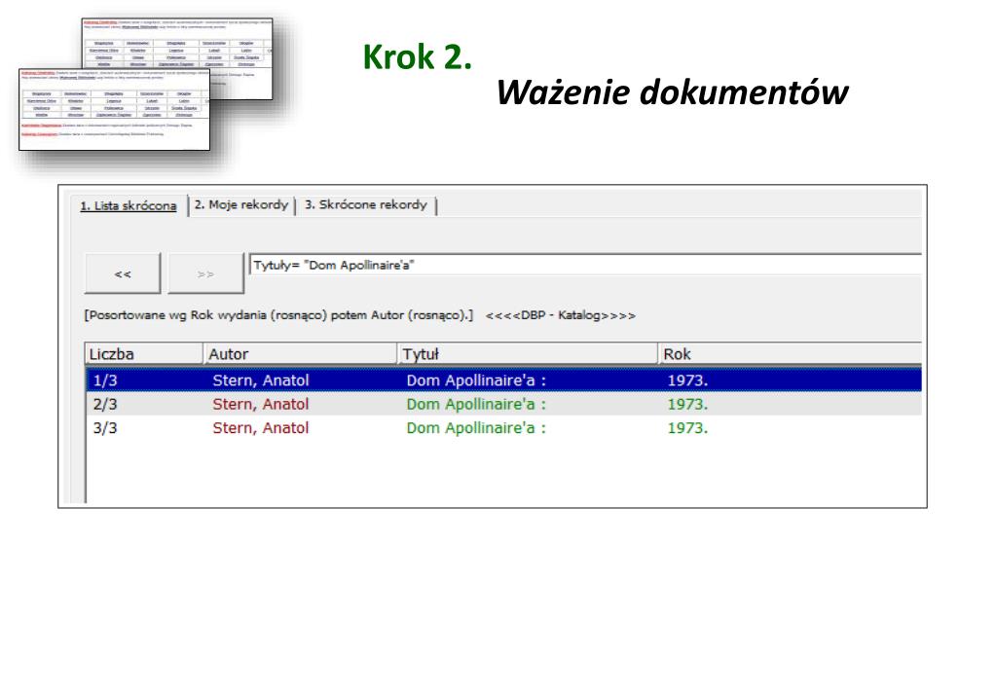Screen dimensions: 996x689
Task: Click the front document page thumbnail
Action: 114,109
